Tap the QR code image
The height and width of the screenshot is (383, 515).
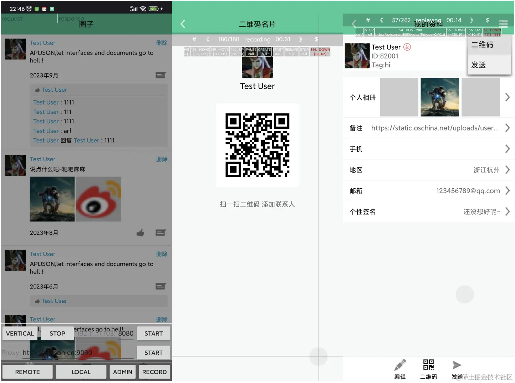[x=257, y=145]
